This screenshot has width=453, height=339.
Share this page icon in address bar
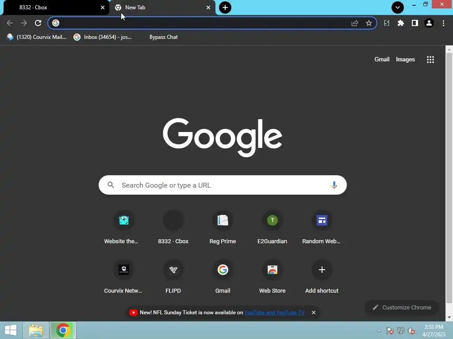click(355, 23)
